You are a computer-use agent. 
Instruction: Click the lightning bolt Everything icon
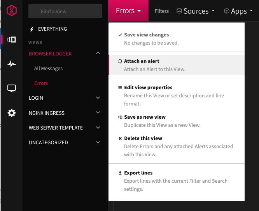pos(32,29)
